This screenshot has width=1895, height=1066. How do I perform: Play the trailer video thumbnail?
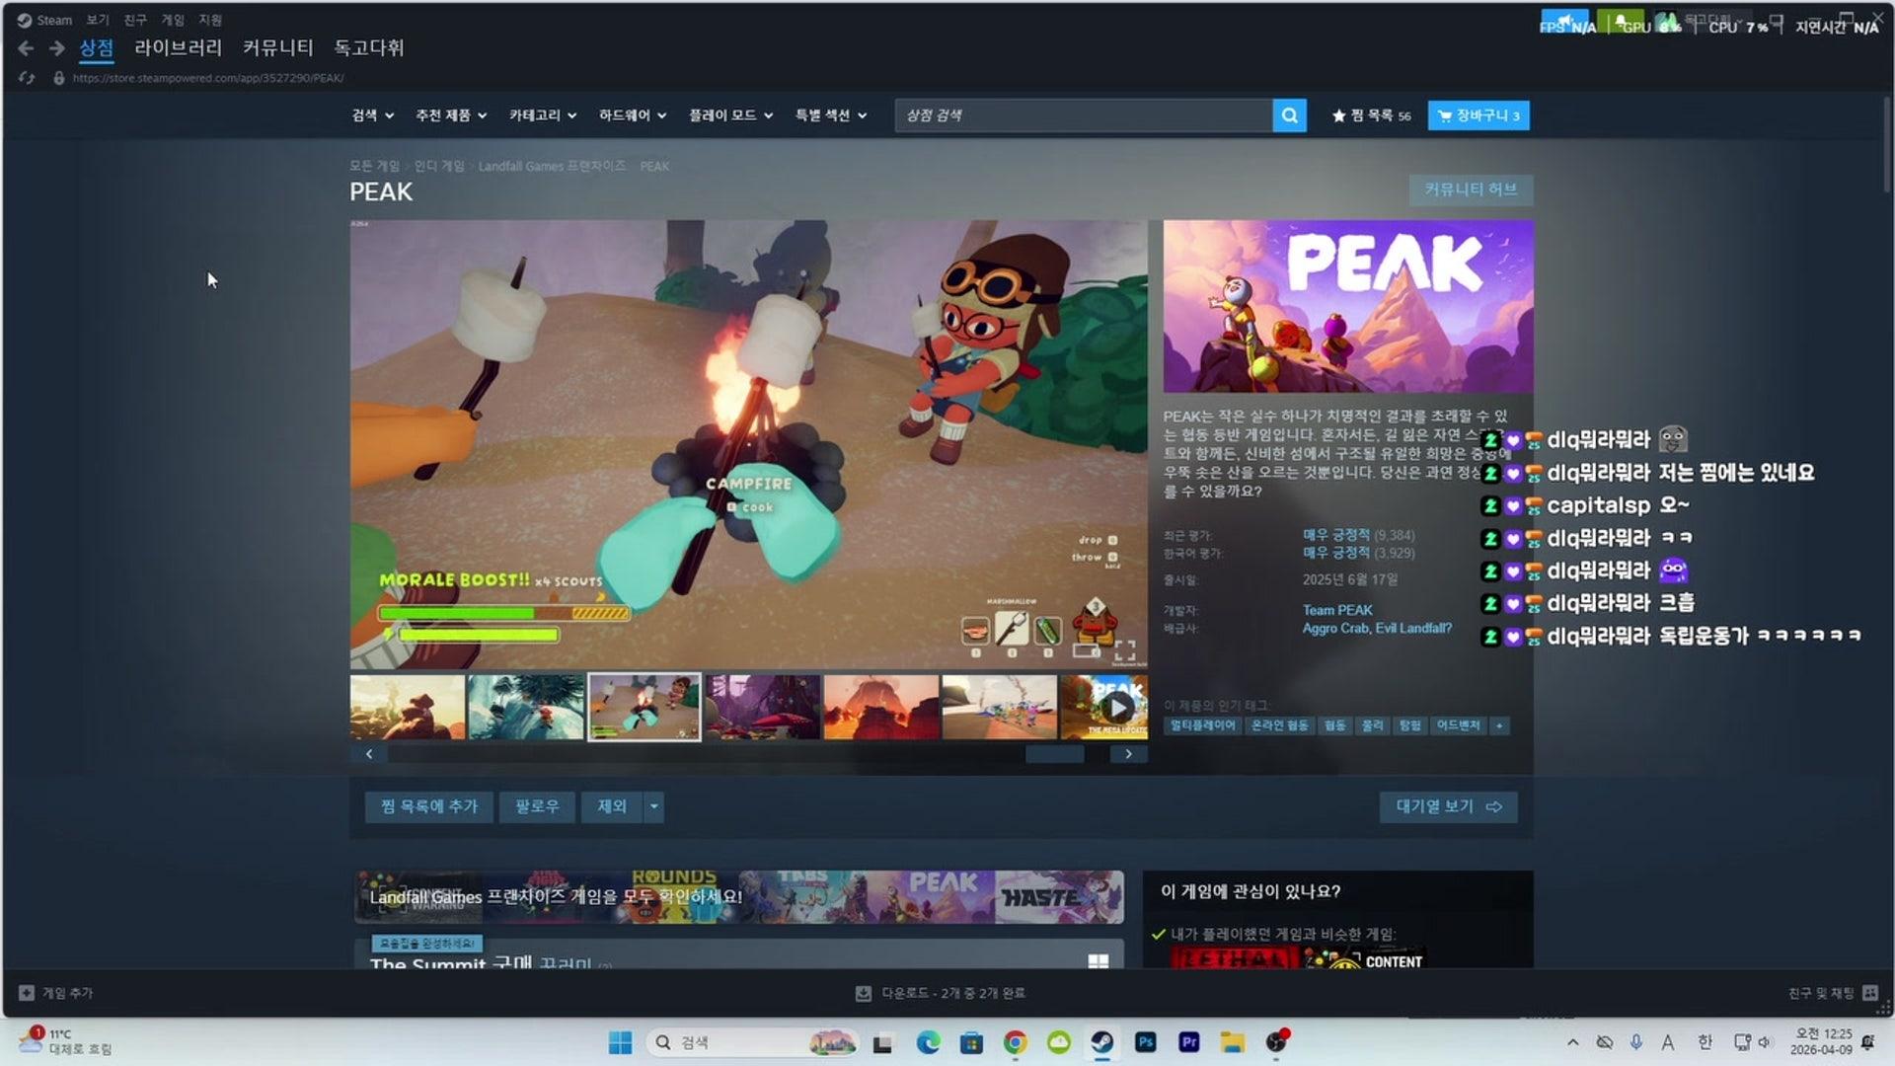[1116, 707]
